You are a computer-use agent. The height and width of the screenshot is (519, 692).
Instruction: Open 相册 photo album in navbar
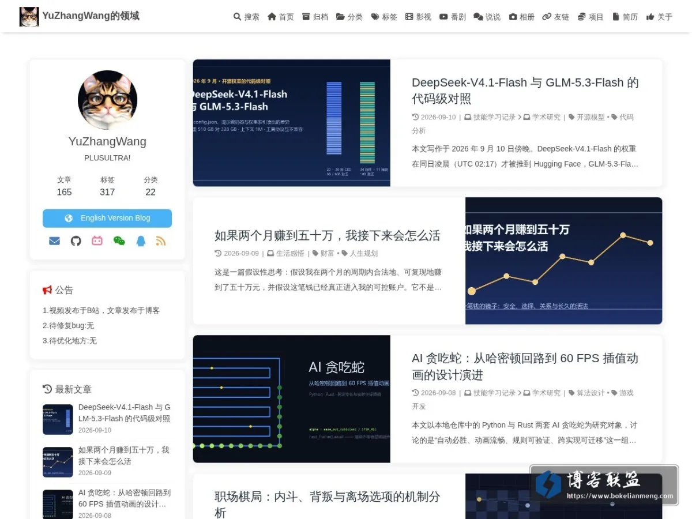tap(522, 17)
